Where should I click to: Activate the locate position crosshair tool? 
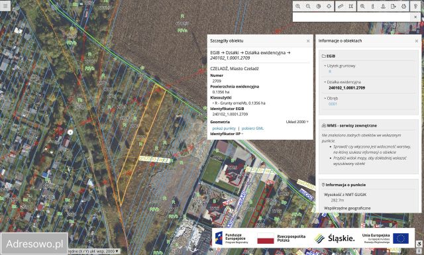pos(329,6)
